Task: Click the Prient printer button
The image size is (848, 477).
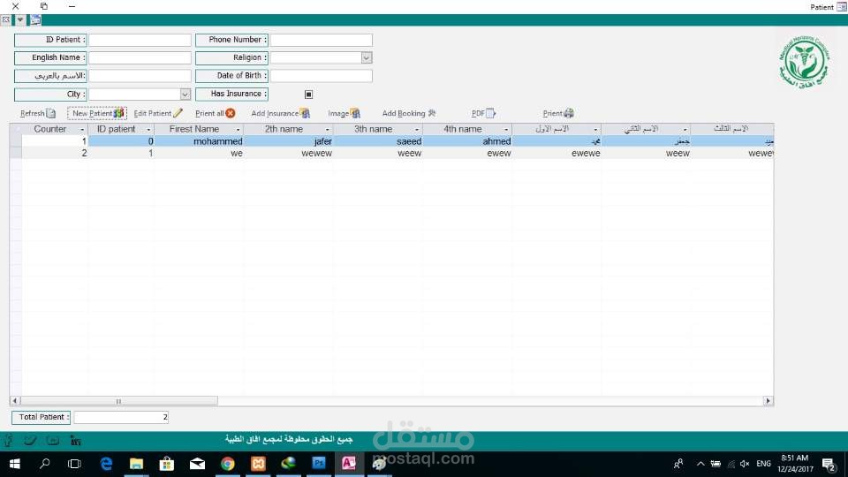Action: [558, 114]
